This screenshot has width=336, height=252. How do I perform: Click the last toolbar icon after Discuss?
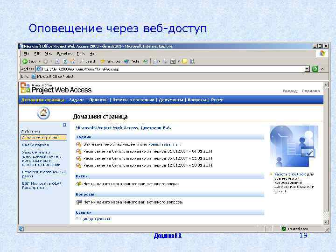[x=192, y=62]
